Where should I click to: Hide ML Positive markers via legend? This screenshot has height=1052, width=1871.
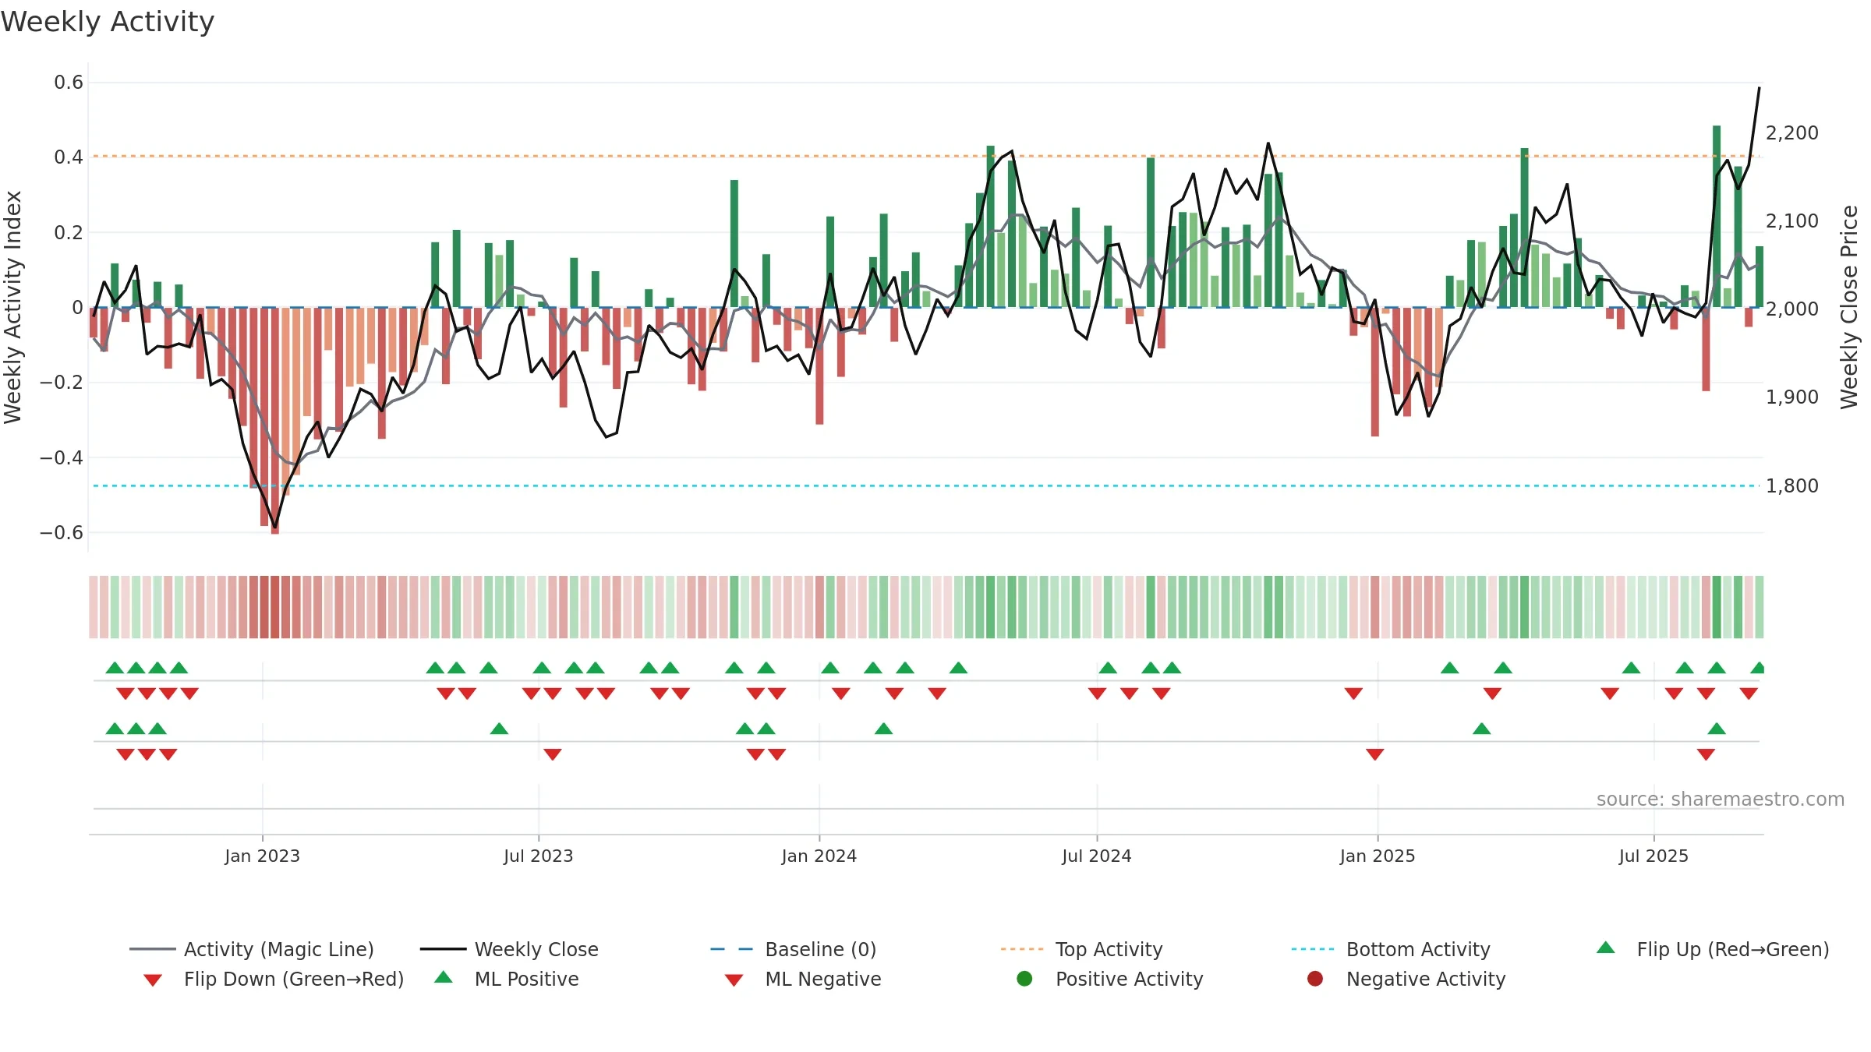tap(507, 979)
